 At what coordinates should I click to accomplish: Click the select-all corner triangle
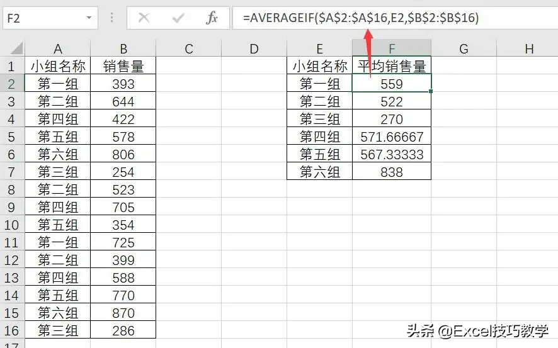point(16,48)
